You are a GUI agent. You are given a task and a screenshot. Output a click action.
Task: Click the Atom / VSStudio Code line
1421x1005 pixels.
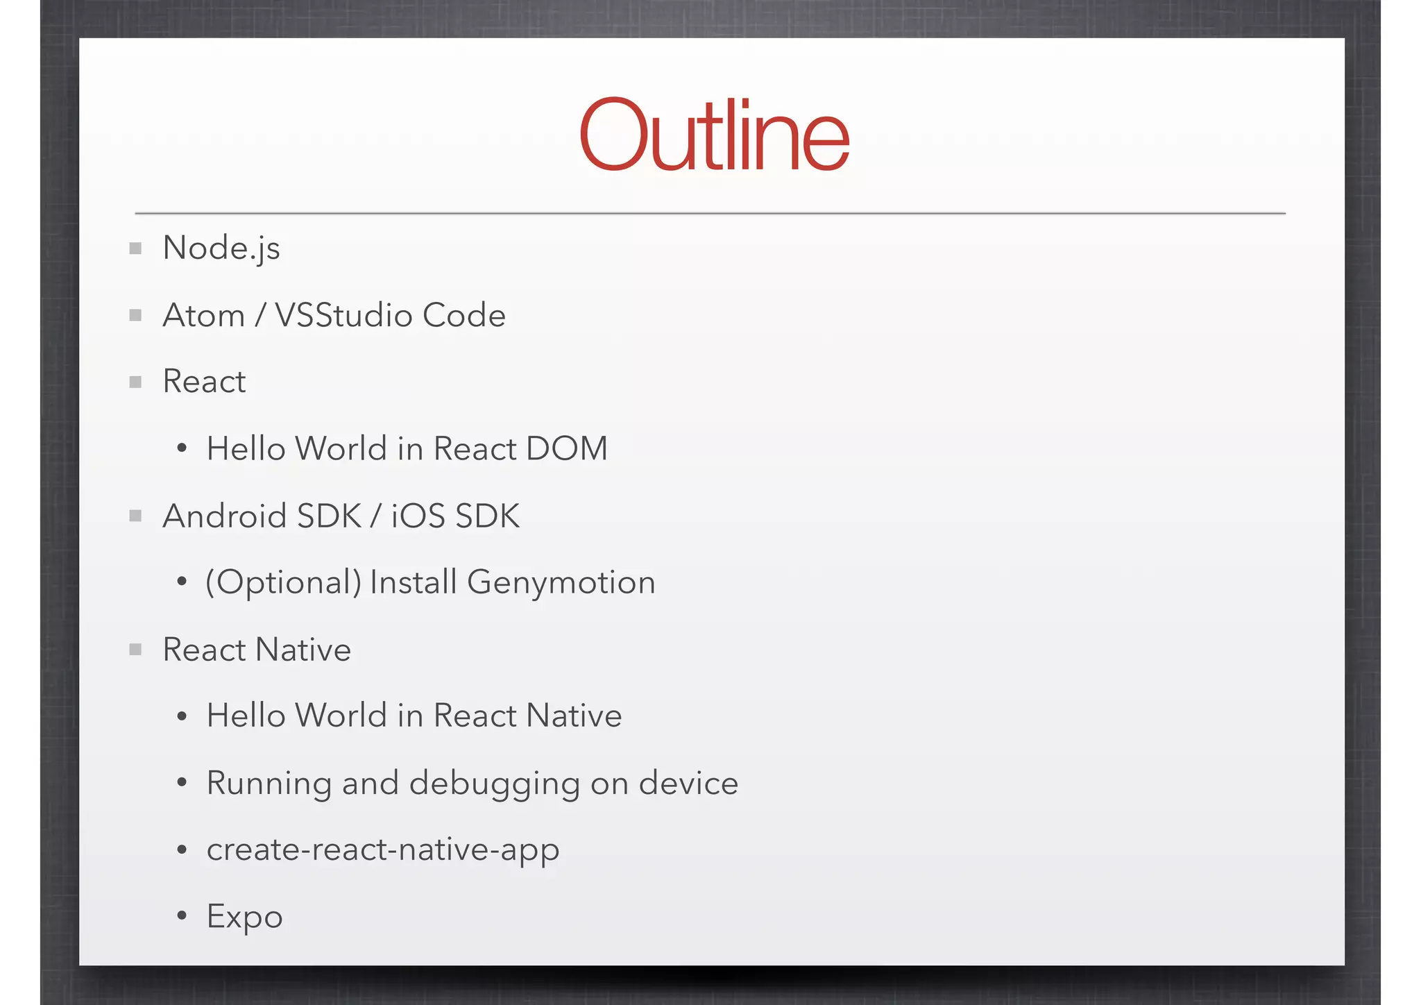click(334, 316)
